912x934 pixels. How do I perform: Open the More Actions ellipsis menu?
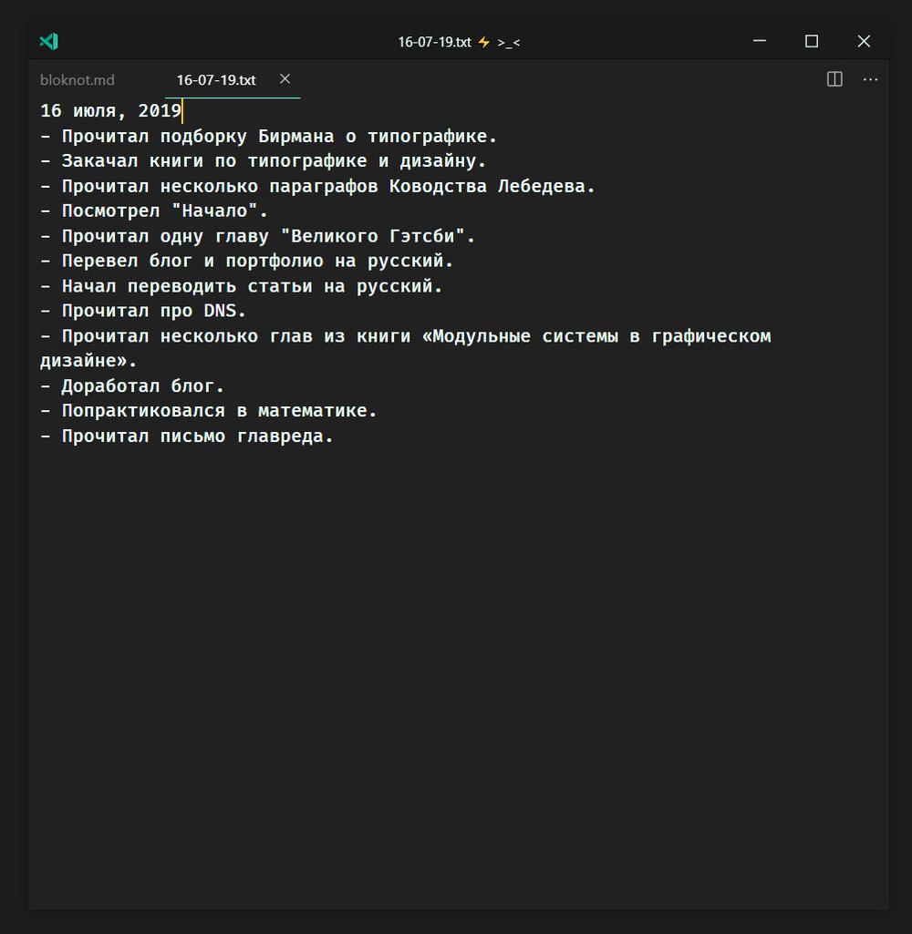(870, 79)
